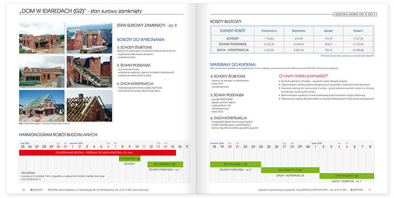This screenshot has width=394, height=198.
Task: Click the 'KOSZTY BUDOWY' heading
Action: click(226, 22)
